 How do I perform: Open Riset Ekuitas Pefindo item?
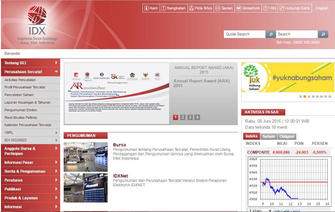click(x=30, y=118)
